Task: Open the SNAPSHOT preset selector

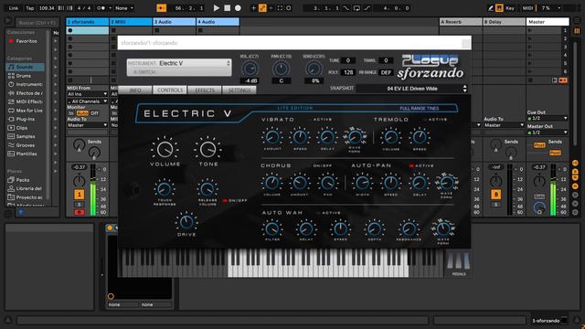Action: pyautogui.click(x=412, y=89)
